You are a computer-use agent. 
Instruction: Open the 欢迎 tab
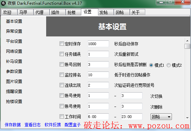tap(9, 12)
